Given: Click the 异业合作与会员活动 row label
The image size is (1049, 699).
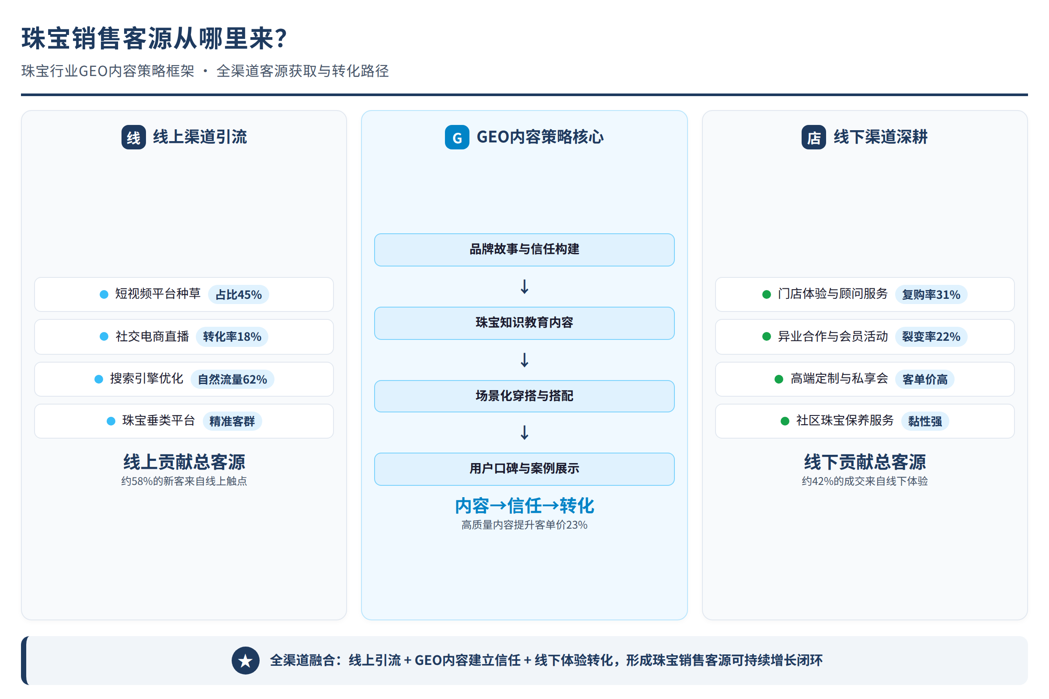Looking at the screenshot, I should click(833, 336).
